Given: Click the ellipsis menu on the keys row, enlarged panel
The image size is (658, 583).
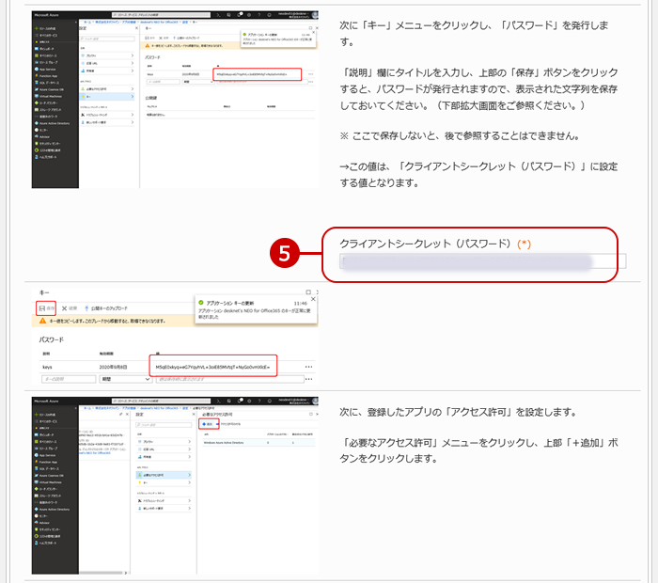Looking at the screenshot, I should click(x=309, y=367).
